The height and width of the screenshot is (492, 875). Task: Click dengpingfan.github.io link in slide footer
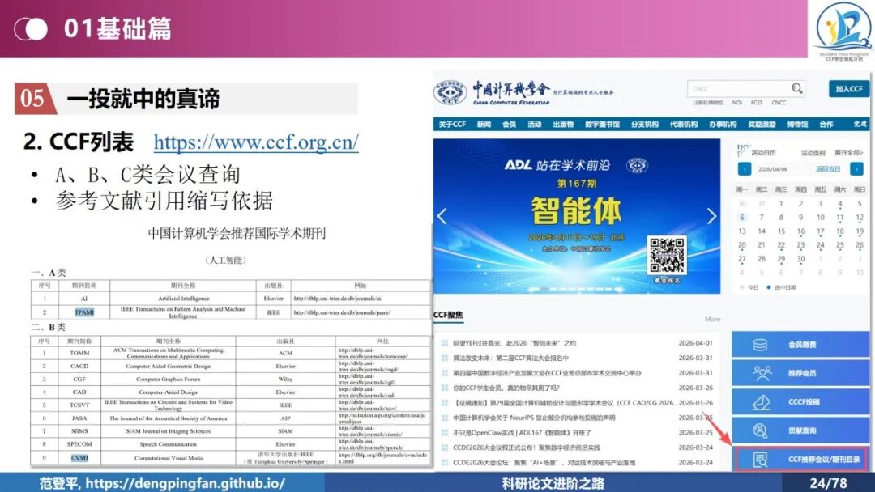click(x=185, y=483)
